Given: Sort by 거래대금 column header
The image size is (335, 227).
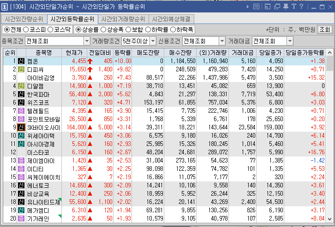Looking at the screenshot, I should point(243,52).
